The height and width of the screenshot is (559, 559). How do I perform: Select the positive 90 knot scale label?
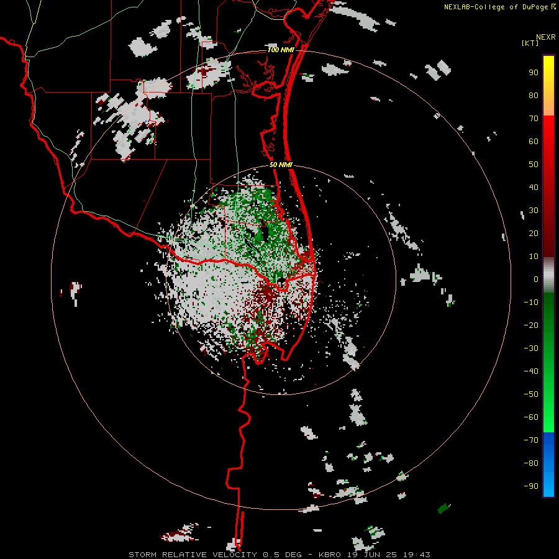pos(534,73)
